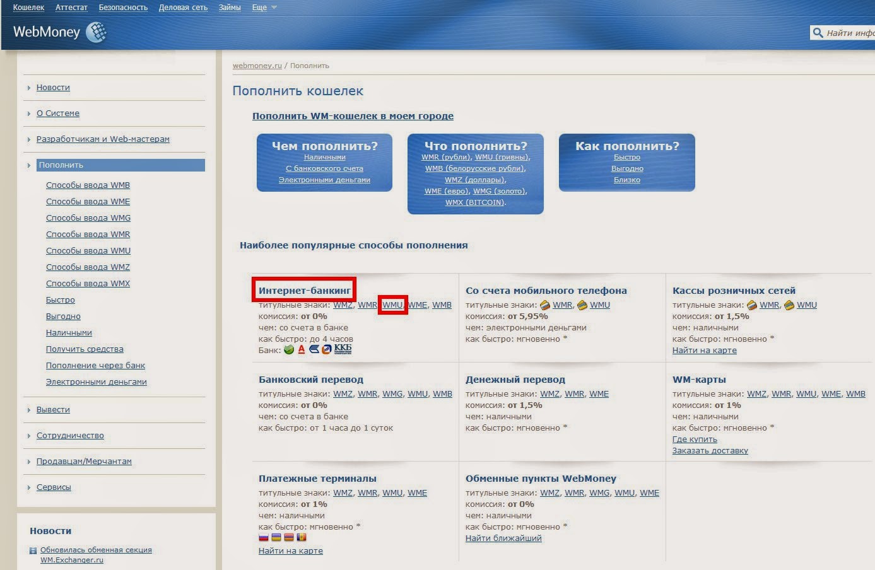Screen dimensions: 875x570
Task: Select the blue VTB-style bank icon
Action: (314, 349)
